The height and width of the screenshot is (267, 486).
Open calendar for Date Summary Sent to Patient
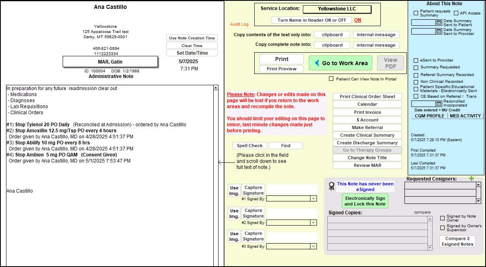point(439,23)
